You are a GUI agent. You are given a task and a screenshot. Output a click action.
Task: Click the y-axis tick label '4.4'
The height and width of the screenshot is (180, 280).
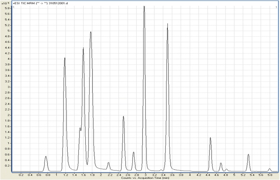[8, 48]
